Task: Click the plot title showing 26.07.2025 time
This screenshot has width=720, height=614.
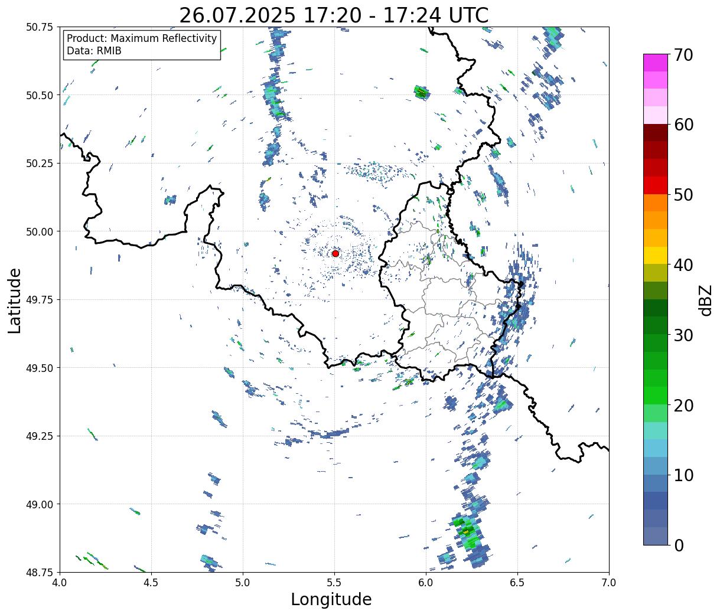Action: click(x=334, y=15)
